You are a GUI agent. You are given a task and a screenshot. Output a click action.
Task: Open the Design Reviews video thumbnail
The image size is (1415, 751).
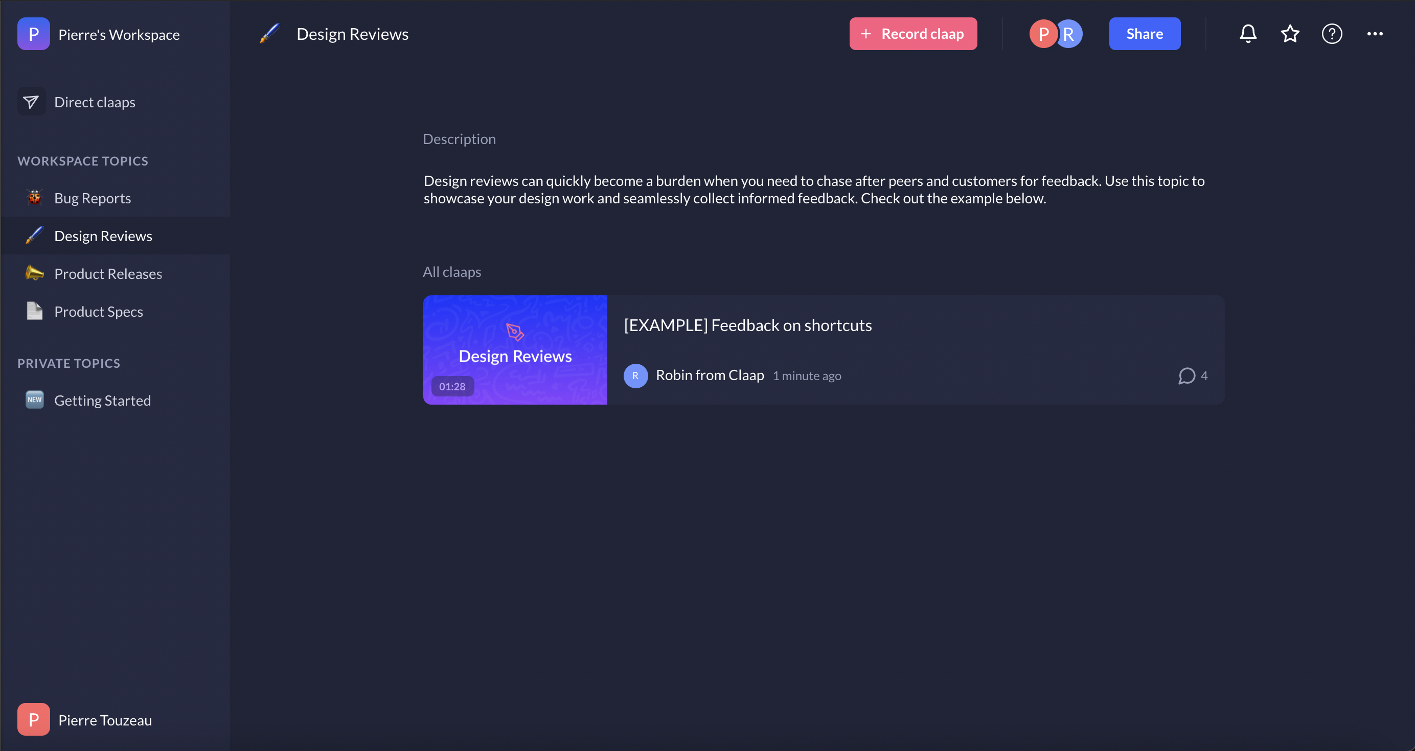(x=515, y=350)
